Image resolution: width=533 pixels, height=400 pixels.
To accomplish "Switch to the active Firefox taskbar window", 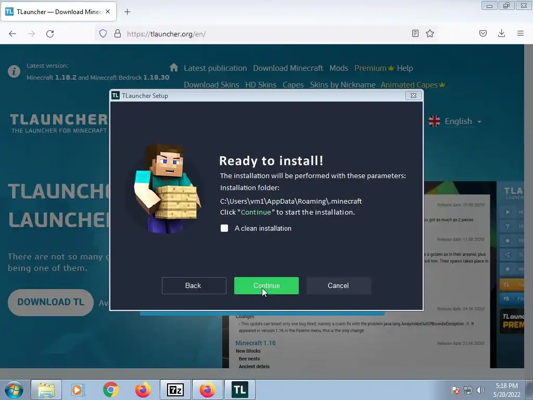I will (208, 390).
